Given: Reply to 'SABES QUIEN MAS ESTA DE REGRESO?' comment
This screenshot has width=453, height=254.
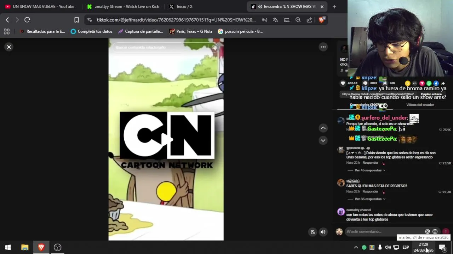Looking at the screenshot, I should tap(370, 192).
